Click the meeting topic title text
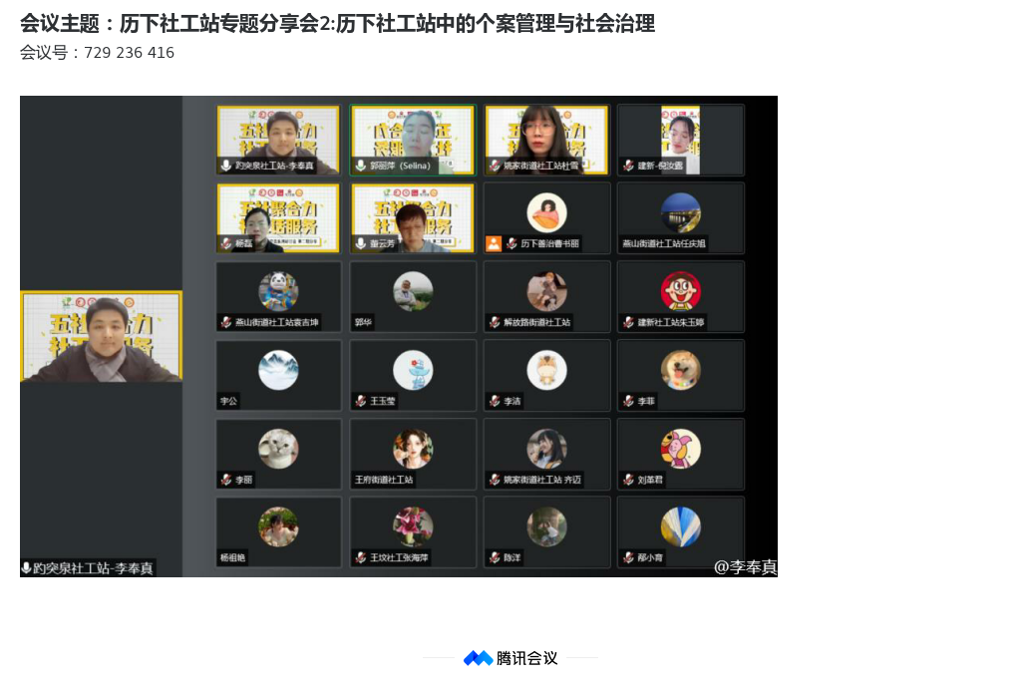Image resolution: width=1021 pixels, height=686 pixels. [x=337, y=24]
